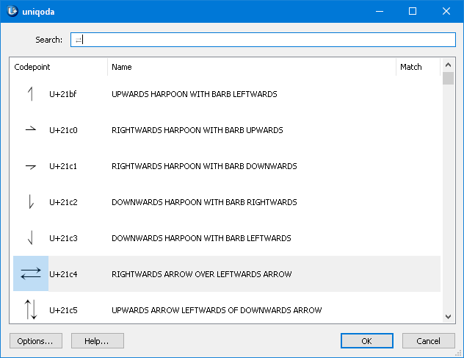Focus the Search text field
The image size is (464, 358).
coord(263,40)
